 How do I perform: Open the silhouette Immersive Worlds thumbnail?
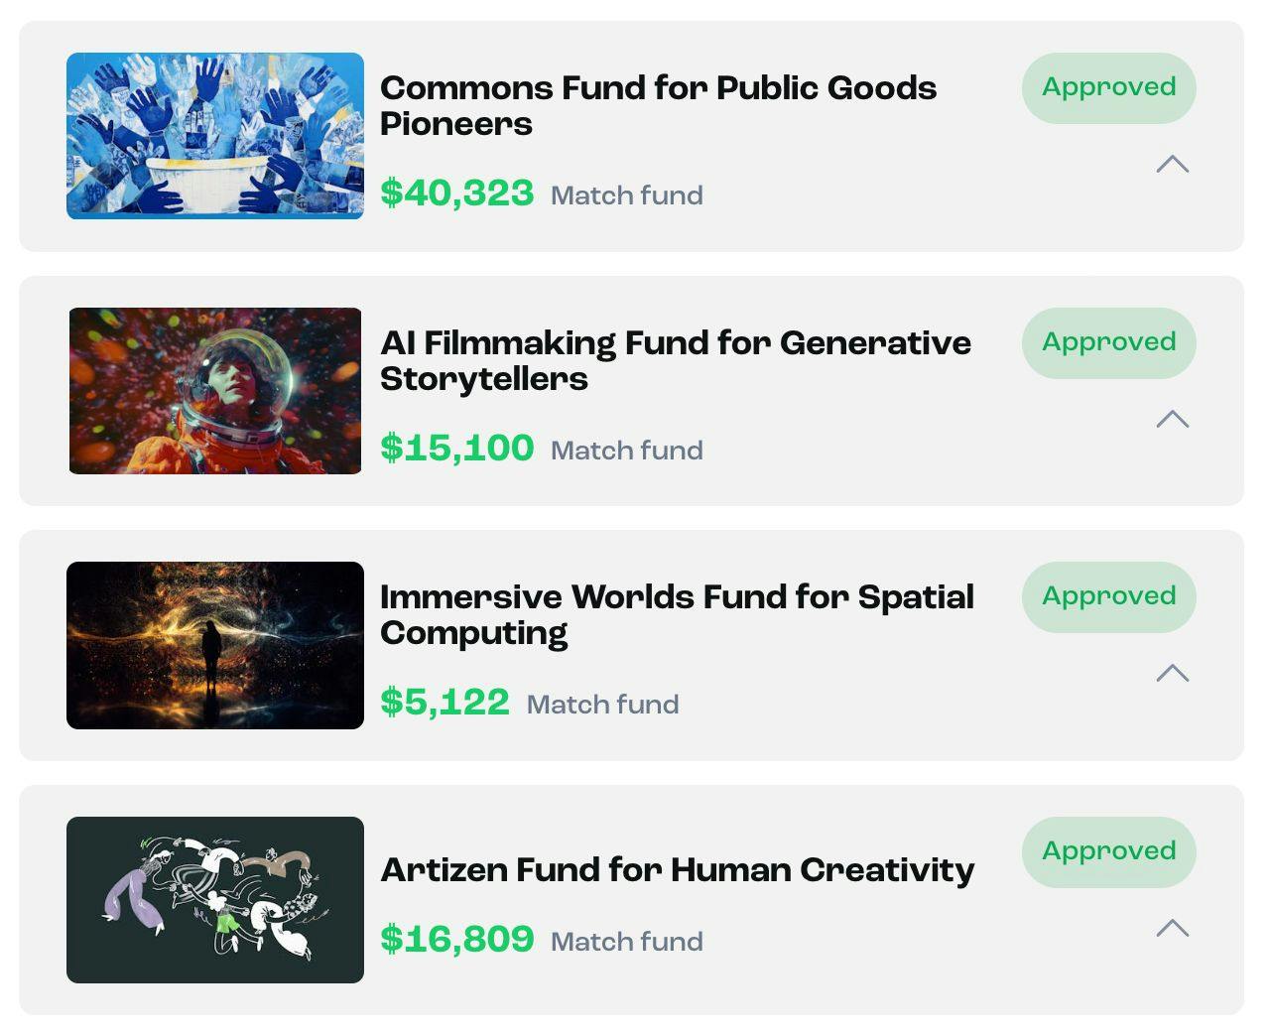coord(215,645)
